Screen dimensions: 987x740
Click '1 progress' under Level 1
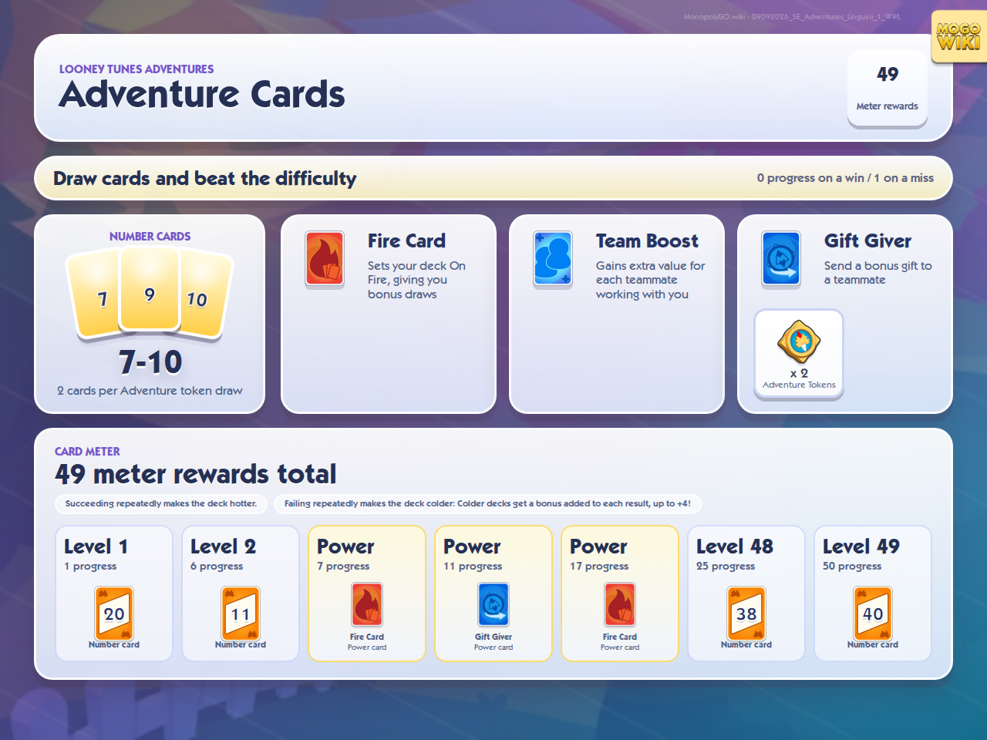click(x=90, y=567)
